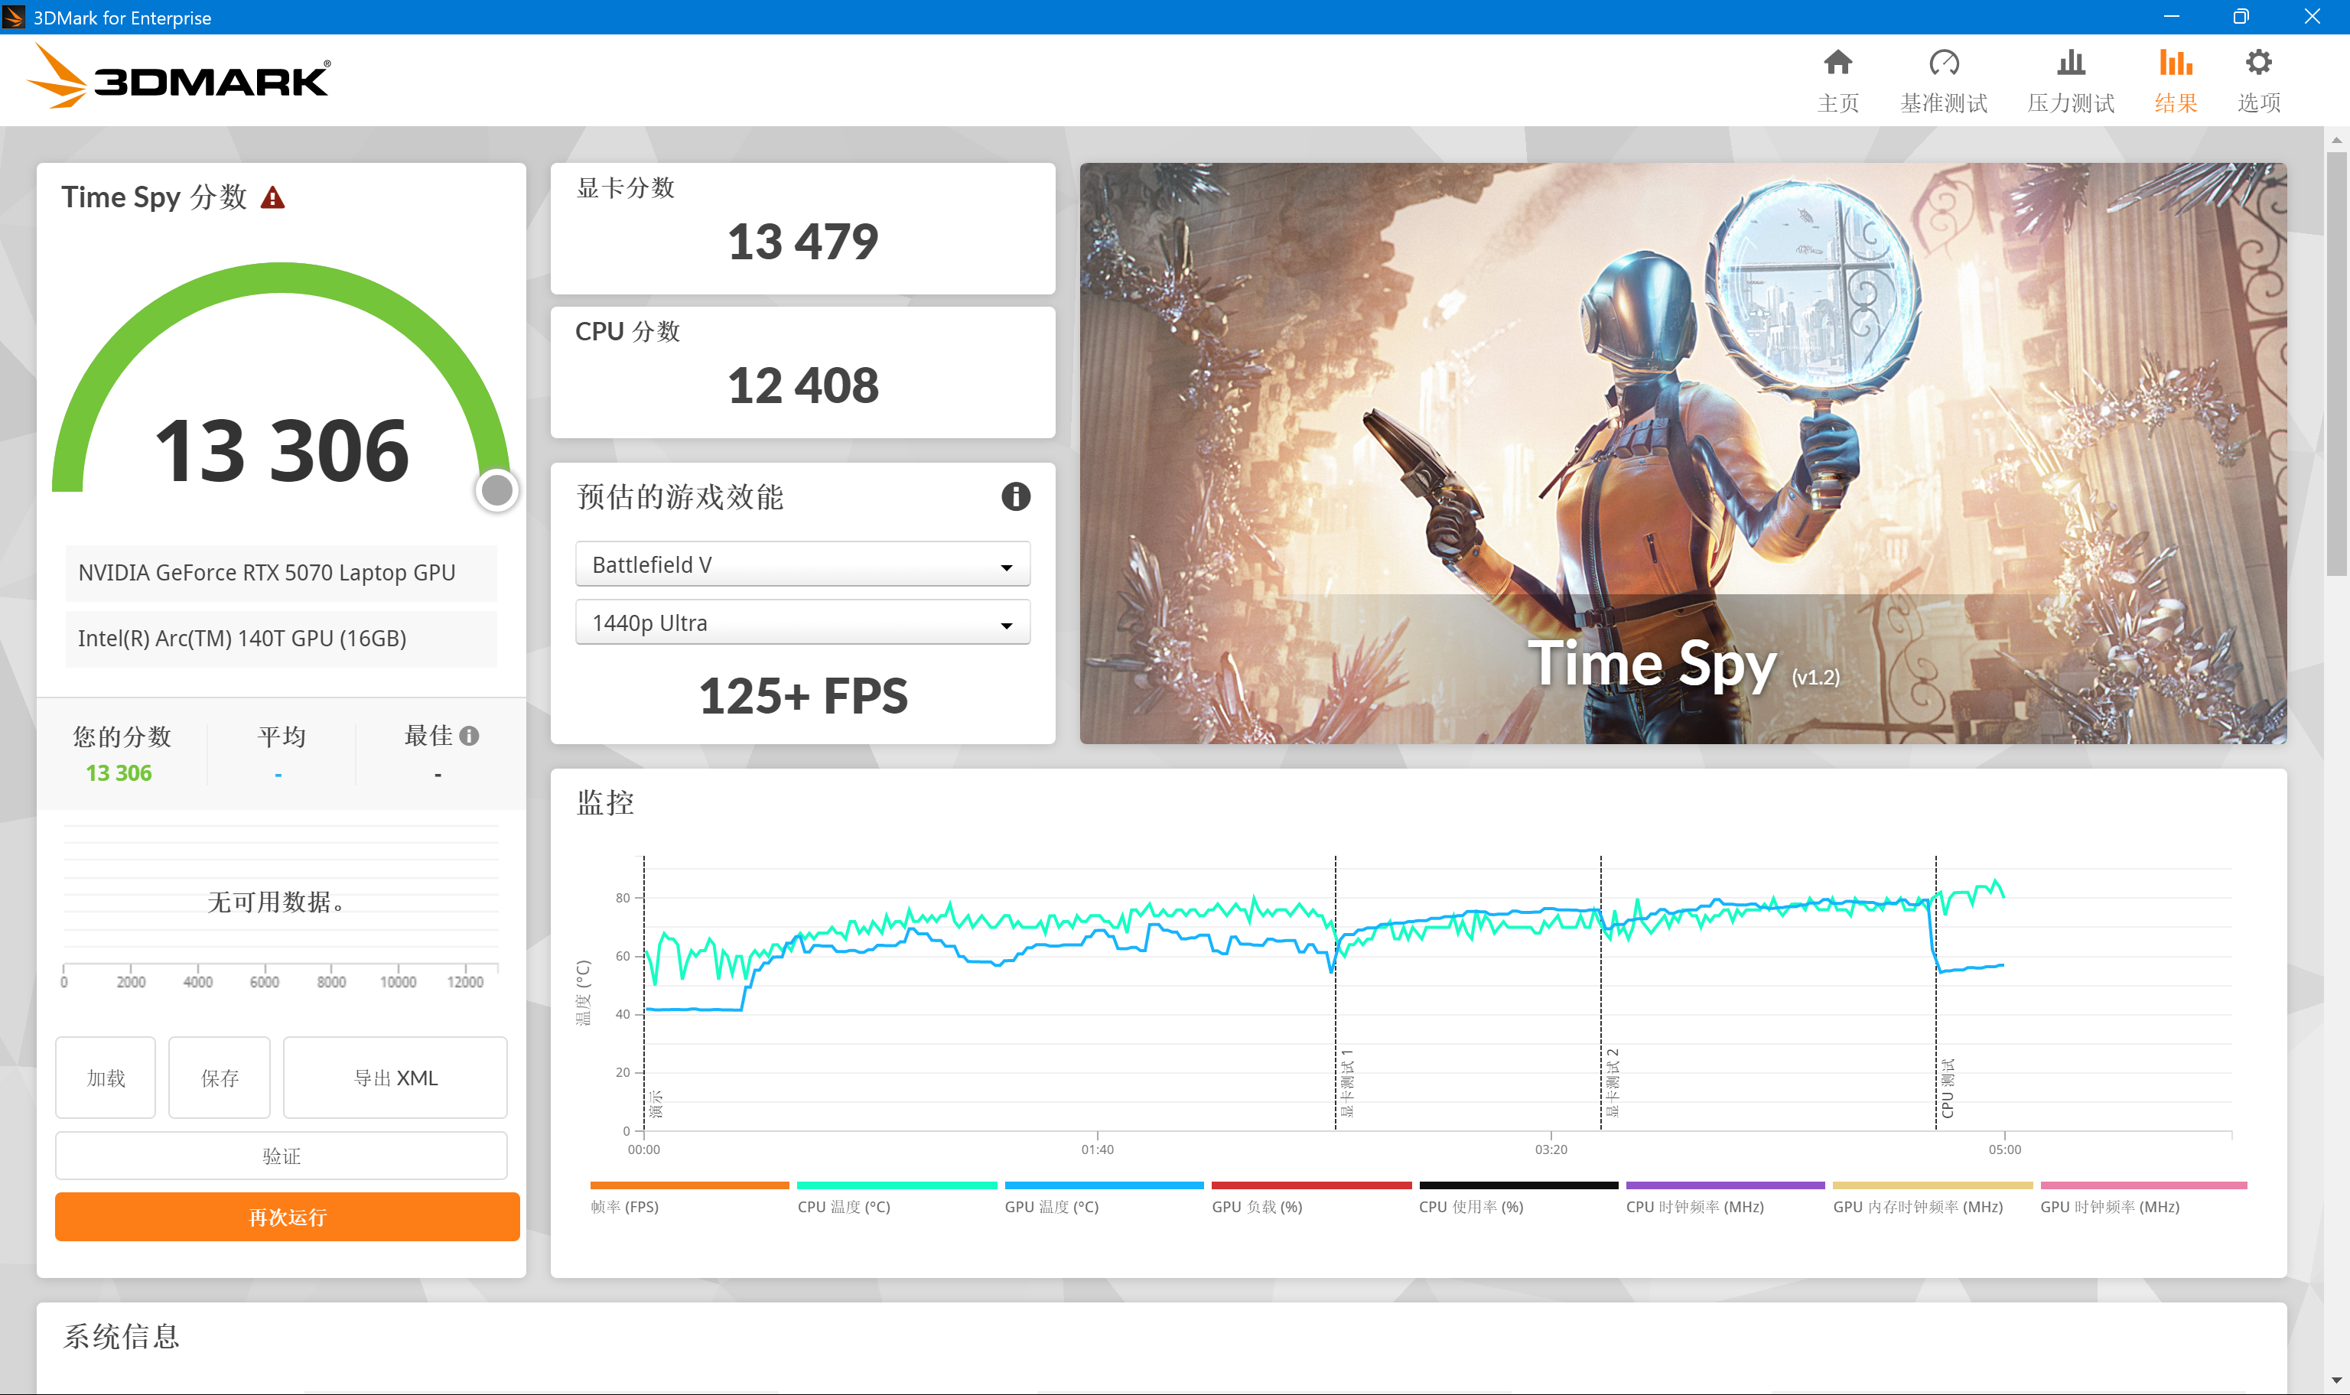Screen dimensions: 2350x1395
Task: Open the 选项 options gear icon
Action: pos(2259,63)
